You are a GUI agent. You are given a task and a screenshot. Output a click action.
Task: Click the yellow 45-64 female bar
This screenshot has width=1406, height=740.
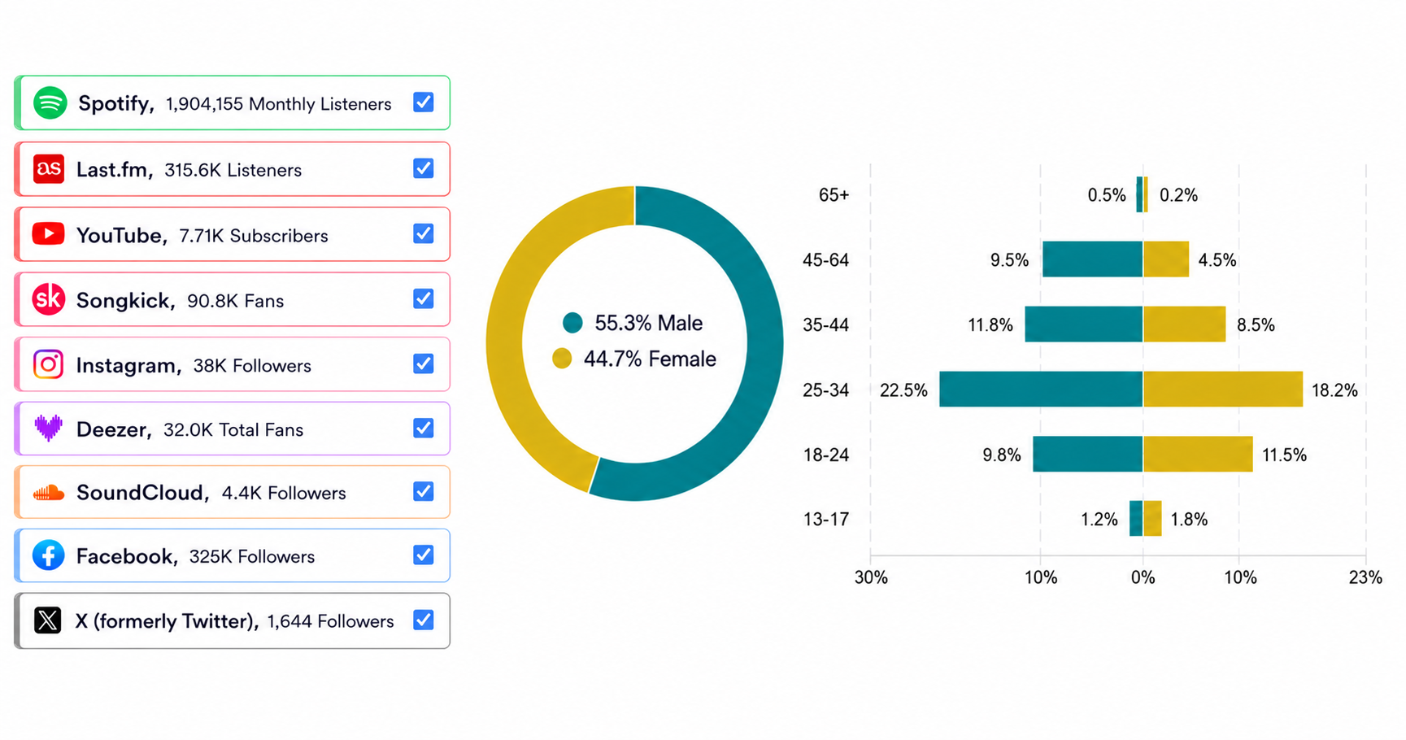click(1166, 259)
